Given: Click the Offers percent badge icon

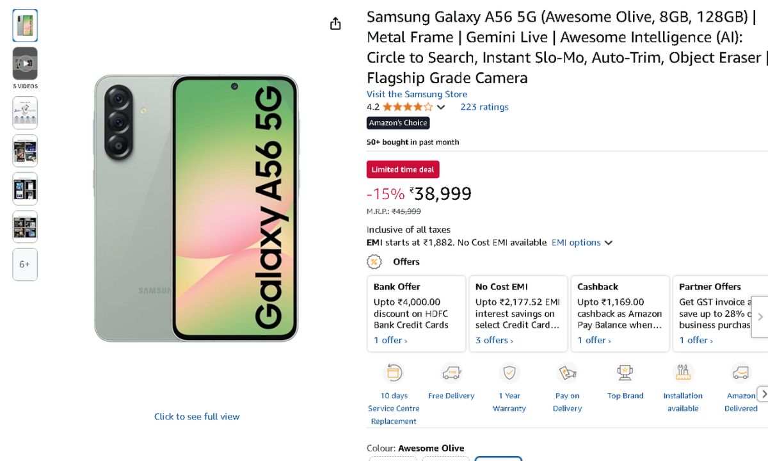Looking at the screenshot, I should pos(374,262).
